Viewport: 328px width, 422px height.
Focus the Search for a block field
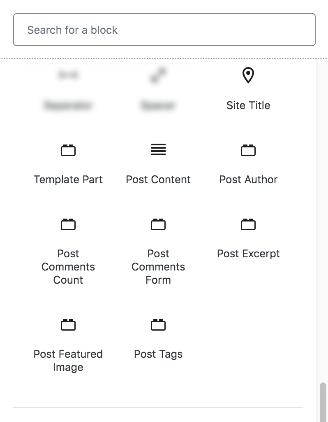(164, 30)
